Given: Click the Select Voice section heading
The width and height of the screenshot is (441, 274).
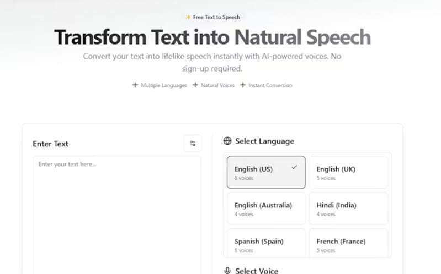Looking at the screenshot, I should (257, 270).
